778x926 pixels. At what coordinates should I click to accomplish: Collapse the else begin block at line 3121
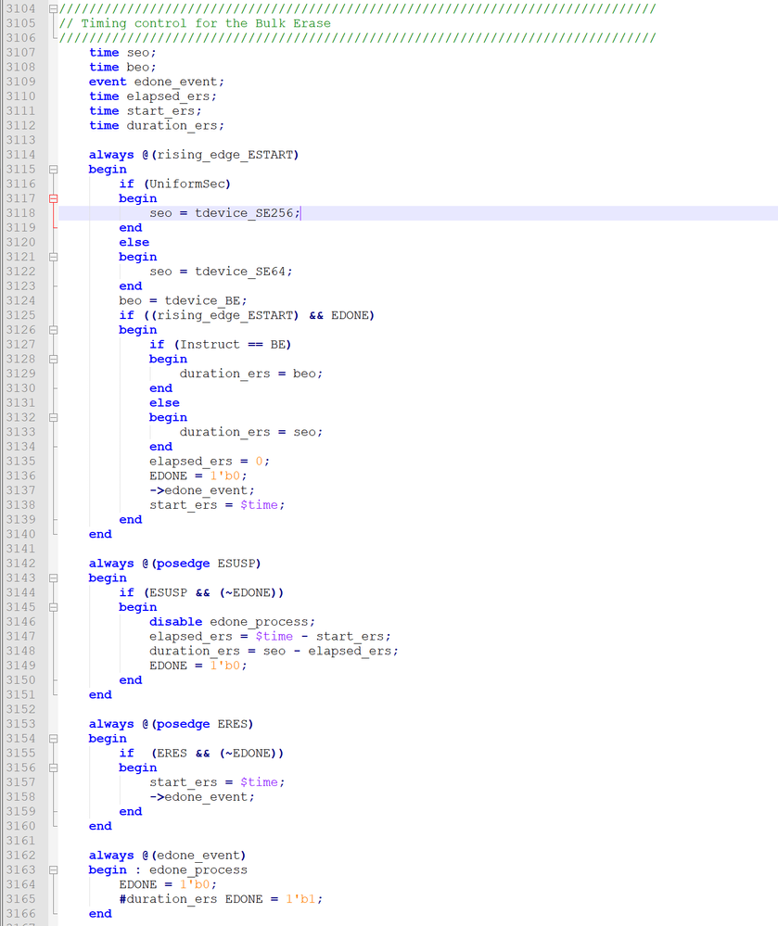coord(53,257)
